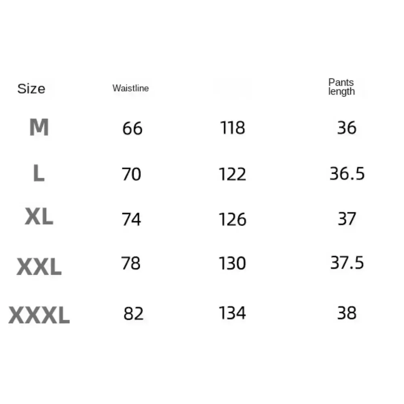Screen dimensions: 404x404
Task: Click the value 134 in XXXL row
Action: [232, 313]
